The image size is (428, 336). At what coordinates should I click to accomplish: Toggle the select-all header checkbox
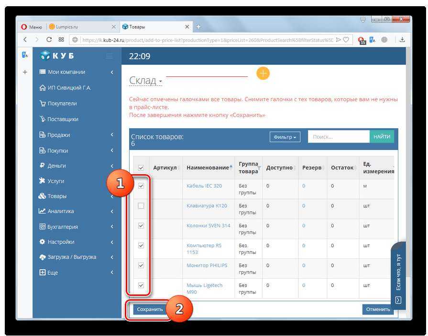tap(141, 168)
